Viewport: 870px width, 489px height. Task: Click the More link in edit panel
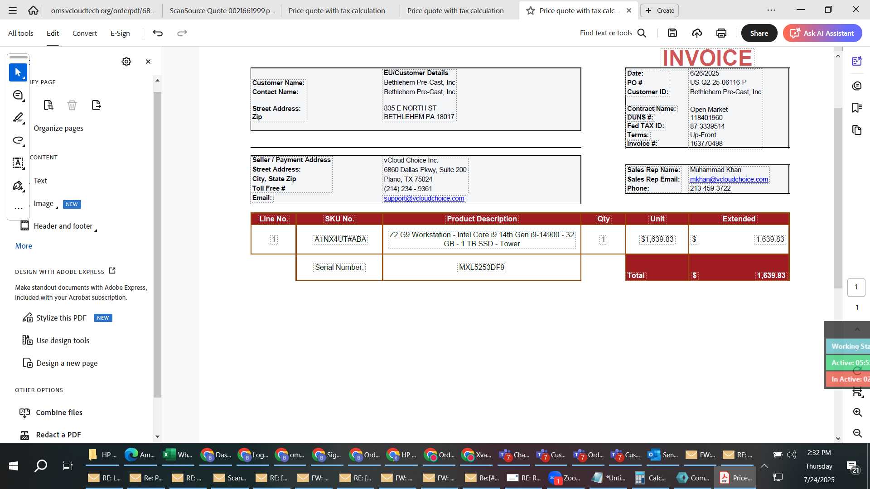click(24, 246)
